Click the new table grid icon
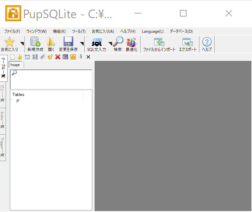This screenshot has height=212, width=252. point(27,57)
